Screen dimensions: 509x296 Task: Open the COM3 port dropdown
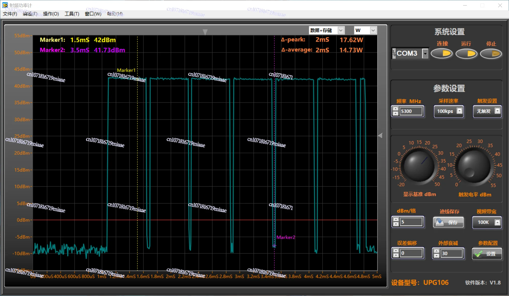[425, 53]
